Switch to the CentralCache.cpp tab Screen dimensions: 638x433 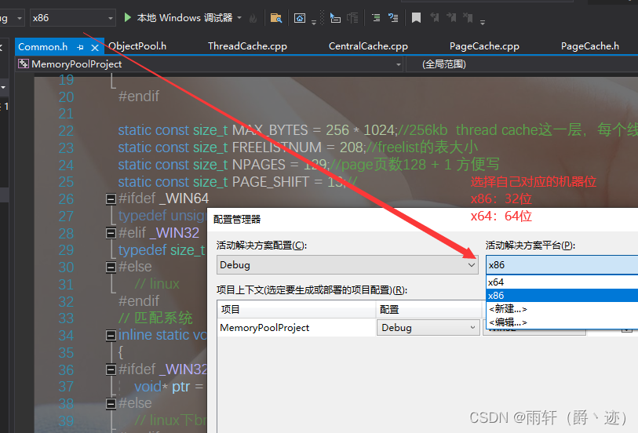(x=368, y=46)
